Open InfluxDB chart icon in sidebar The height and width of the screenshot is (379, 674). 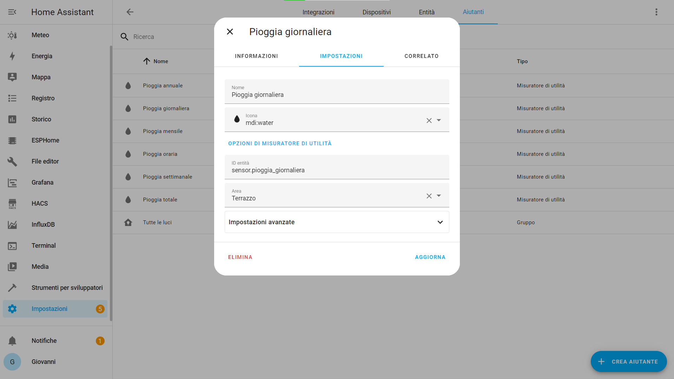tap(12, 225)
